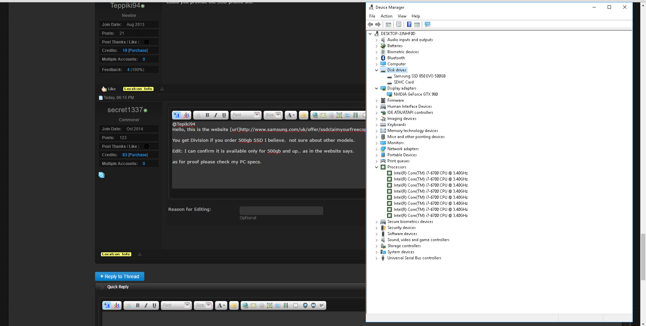Toggle the action pane icon in Device Manager

(x=417, y=24)
